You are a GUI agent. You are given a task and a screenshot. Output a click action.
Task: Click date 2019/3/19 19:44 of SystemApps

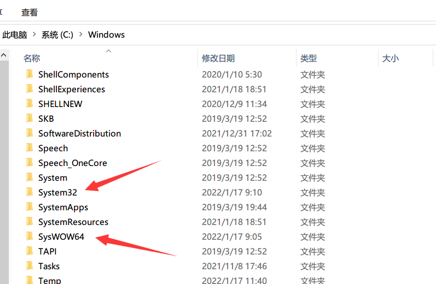[x=234, y=207]
